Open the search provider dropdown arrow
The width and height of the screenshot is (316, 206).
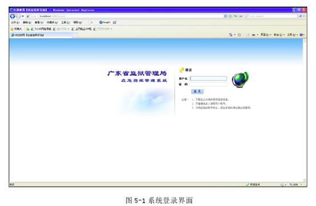pos(304,16)
